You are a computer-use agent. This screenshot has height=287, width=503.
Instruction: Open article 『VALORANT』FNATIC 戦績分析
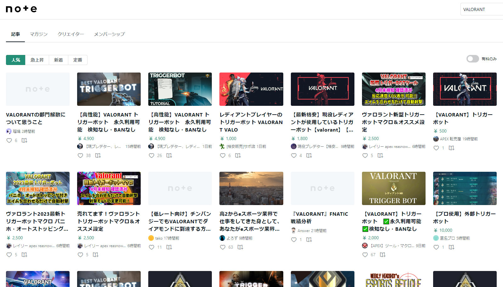319,218
